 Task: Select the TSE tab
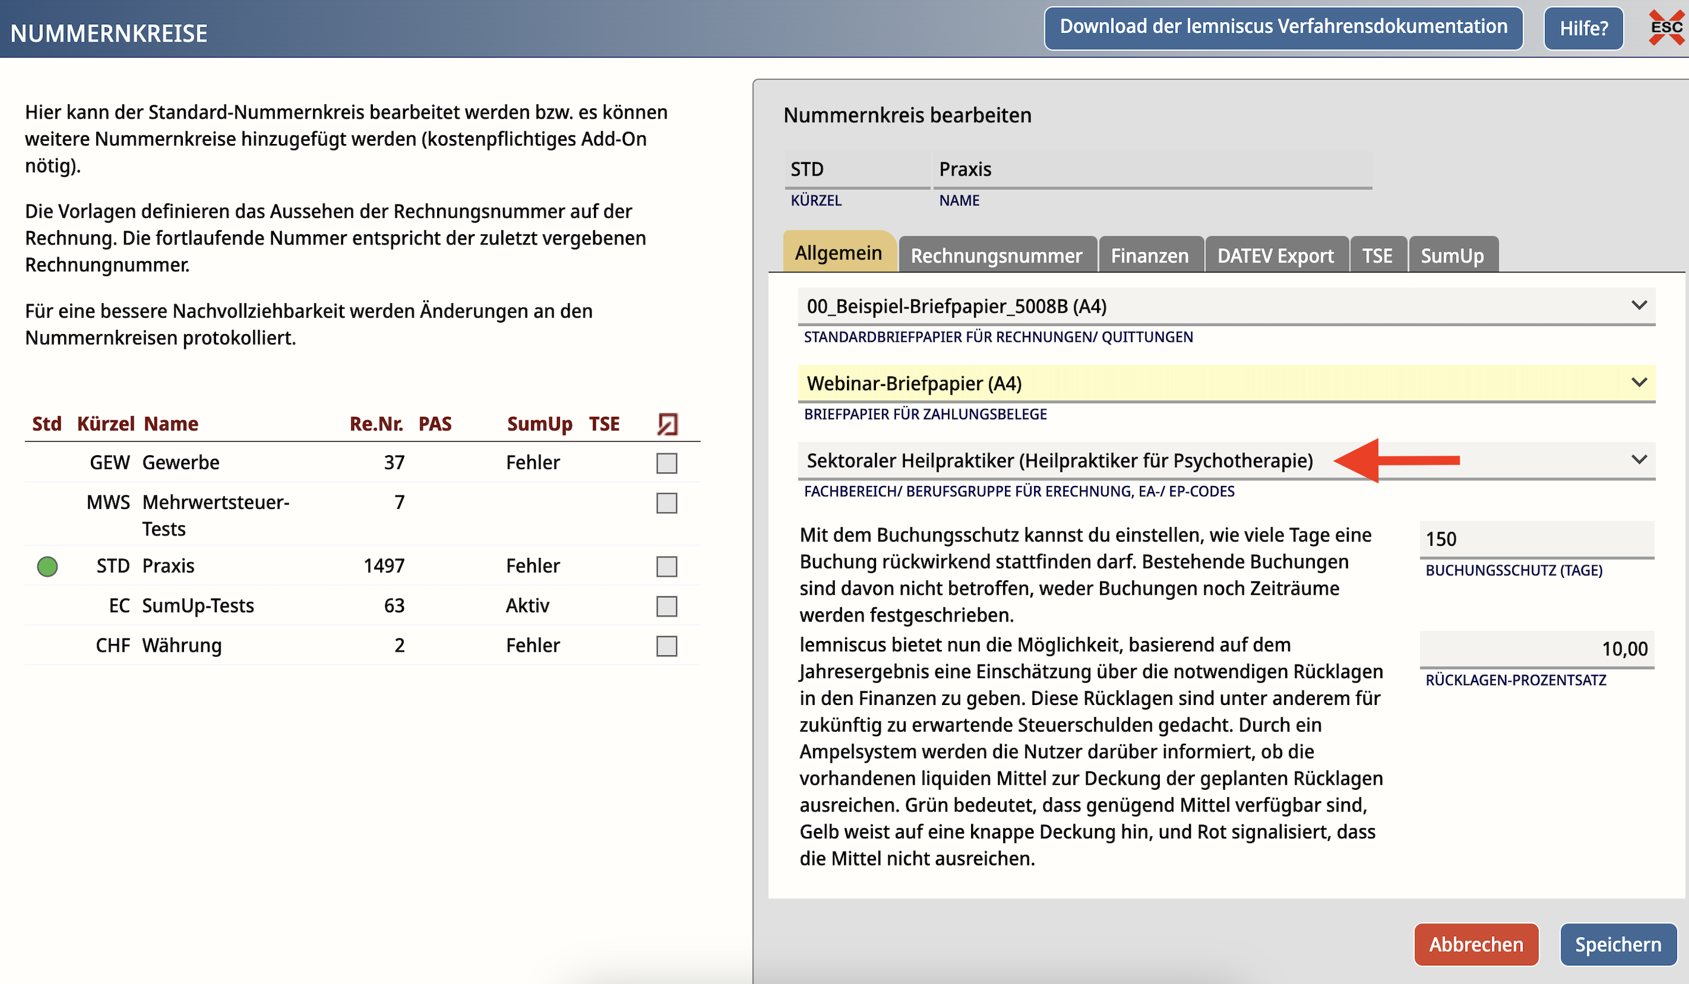[x=1378, y=255]
